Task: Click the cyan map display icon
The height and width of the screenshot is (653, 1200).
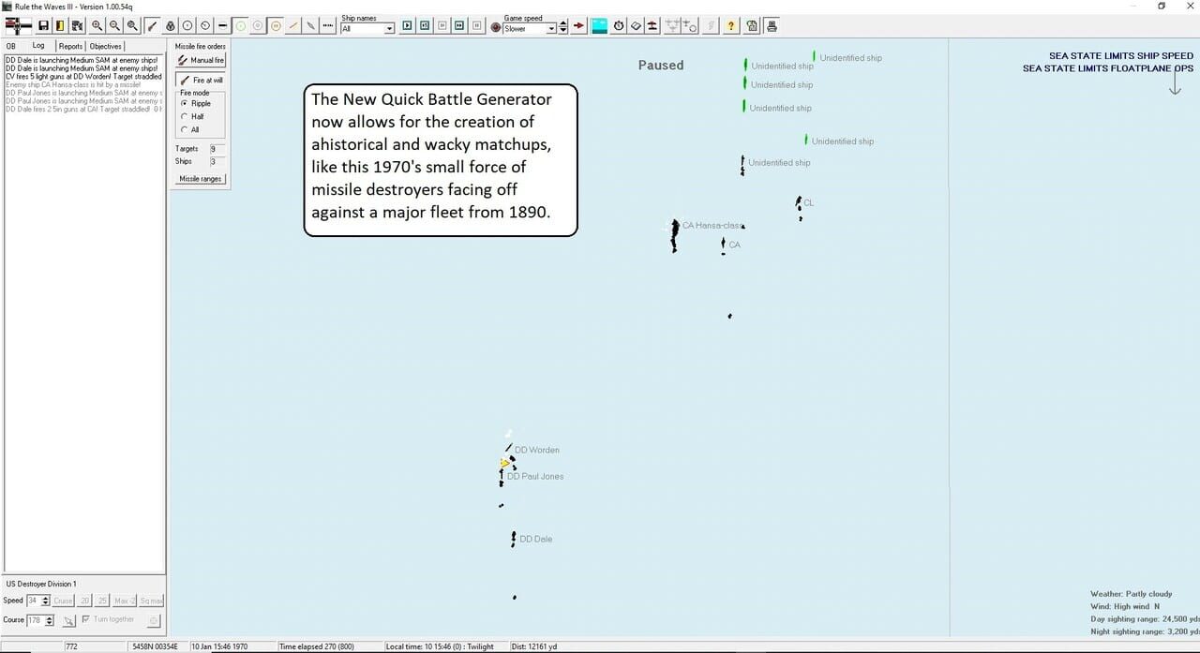Action: (x=598, y=25)
